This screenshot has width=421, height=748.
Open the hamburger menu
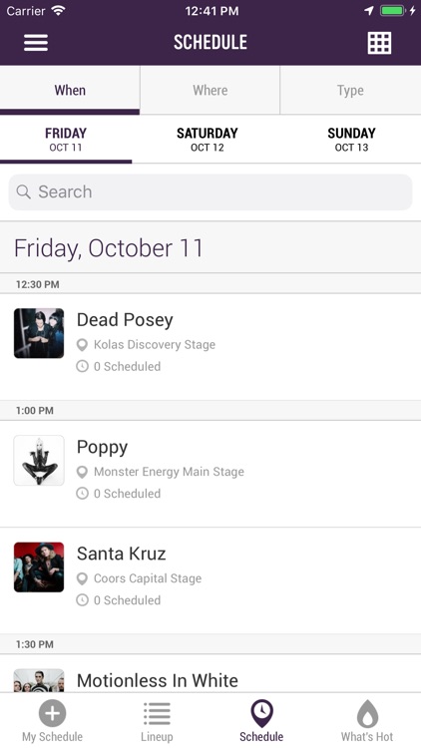pyautogui.click(x=36, y=42)
